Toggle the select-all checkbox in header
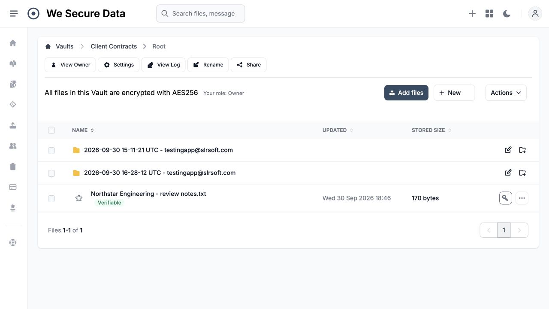 coord(51,130)
